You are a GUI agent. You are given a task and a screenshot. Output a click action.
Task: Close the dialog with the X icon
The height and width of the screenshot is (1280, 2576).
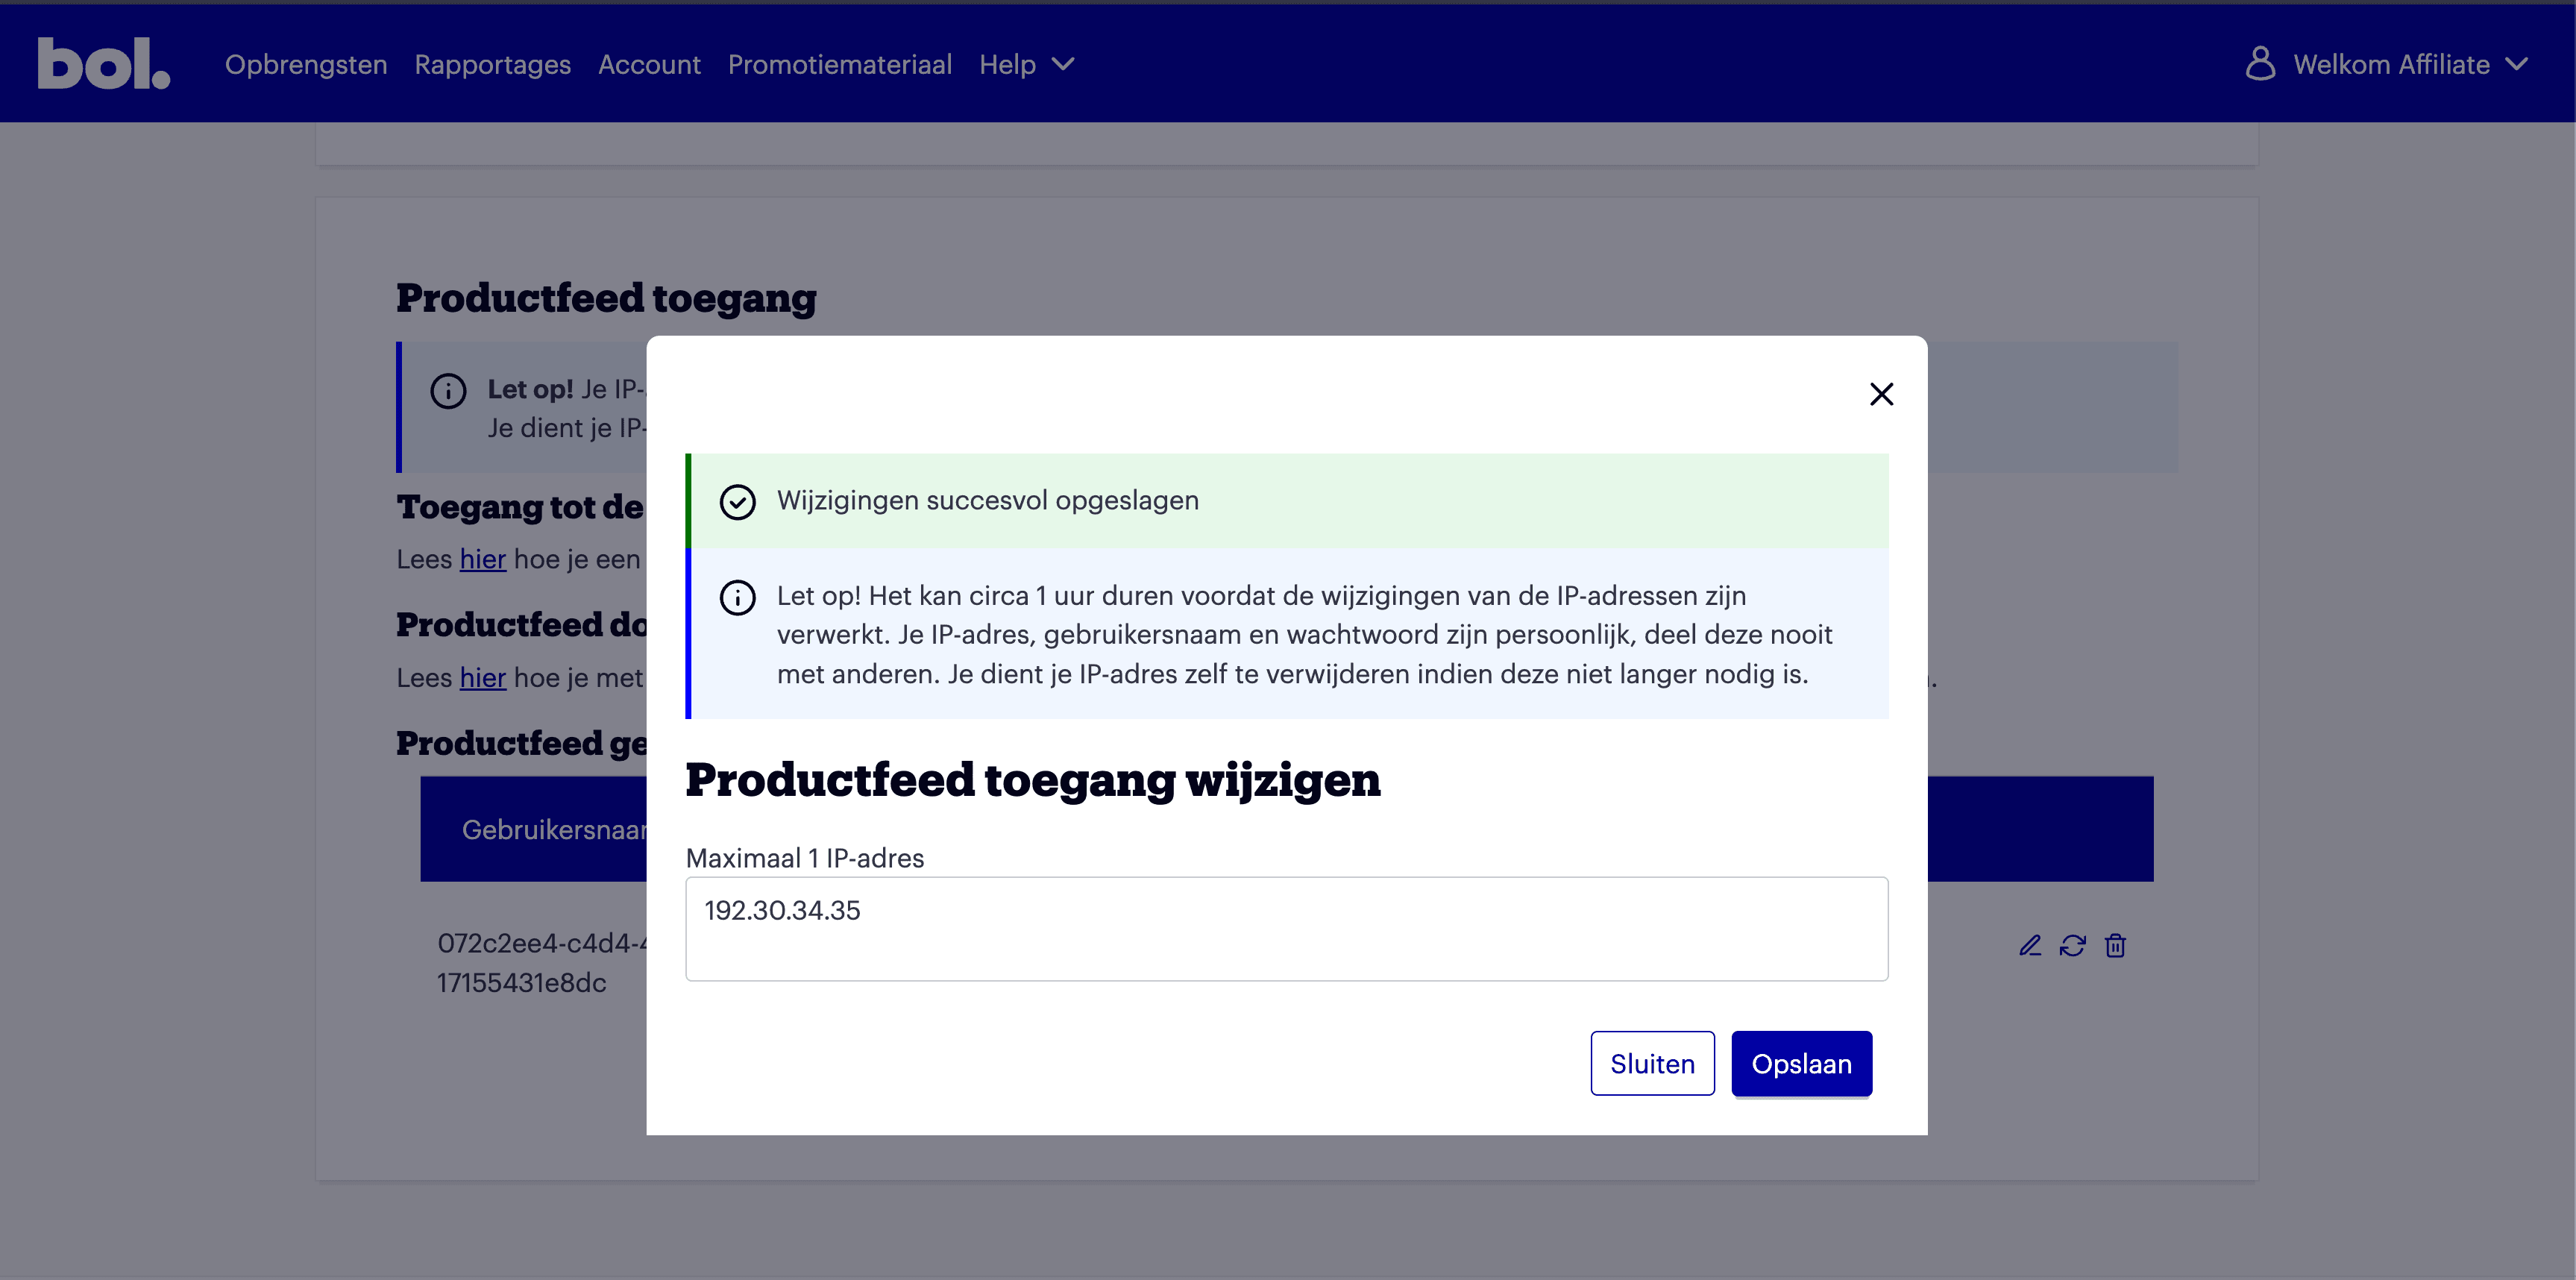tap(1881, 394)
